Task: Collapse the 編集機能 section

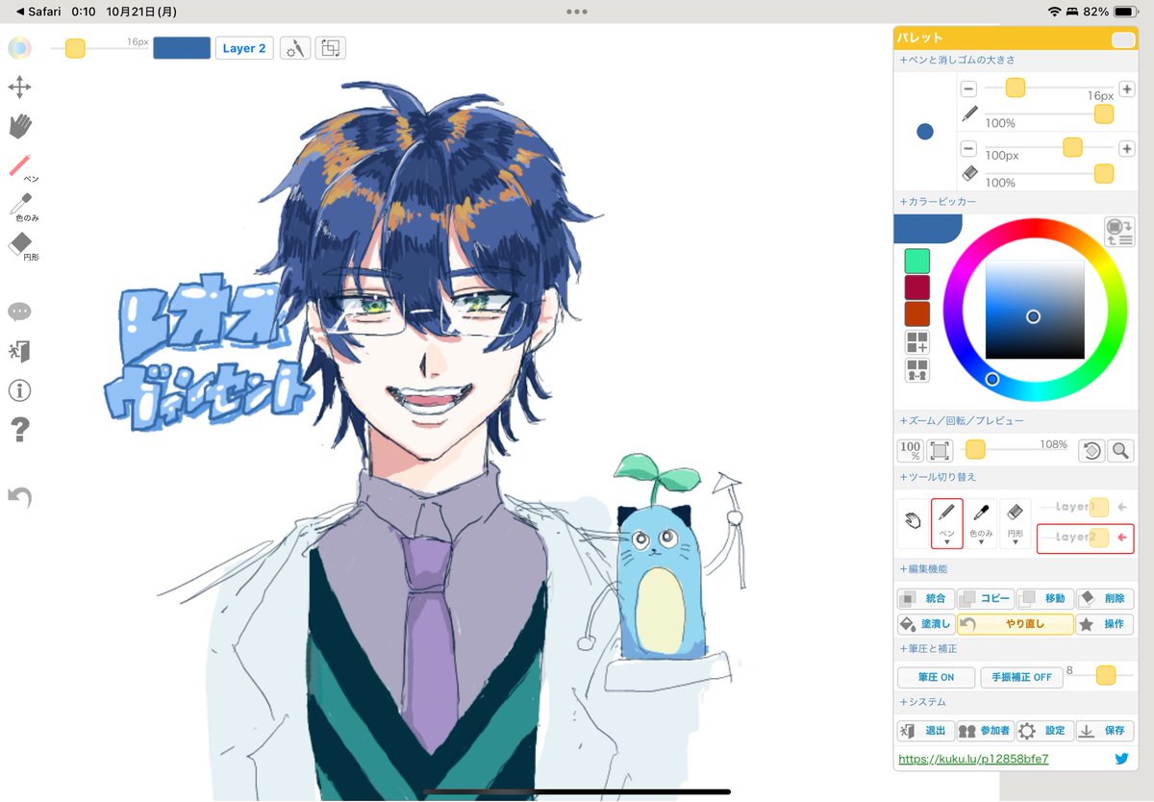Action: pos(923,569)
